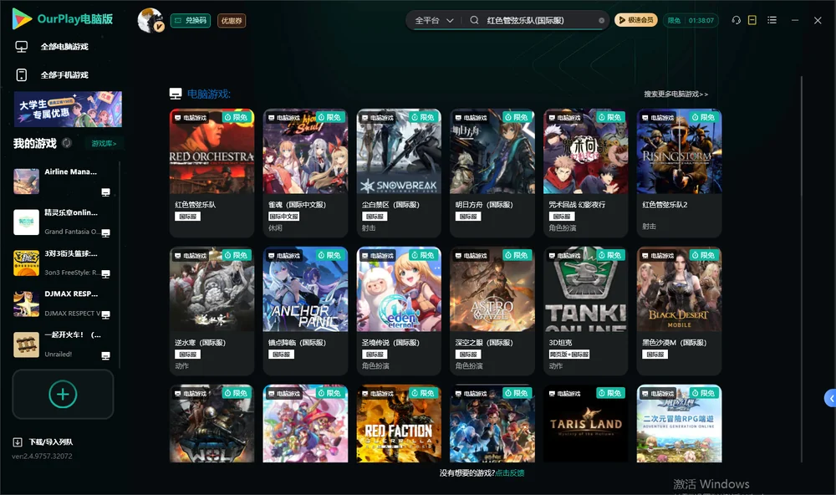The width and height of the screenshot is (836, 495).
Task: Open the user avatar profile
Action: 150,20
